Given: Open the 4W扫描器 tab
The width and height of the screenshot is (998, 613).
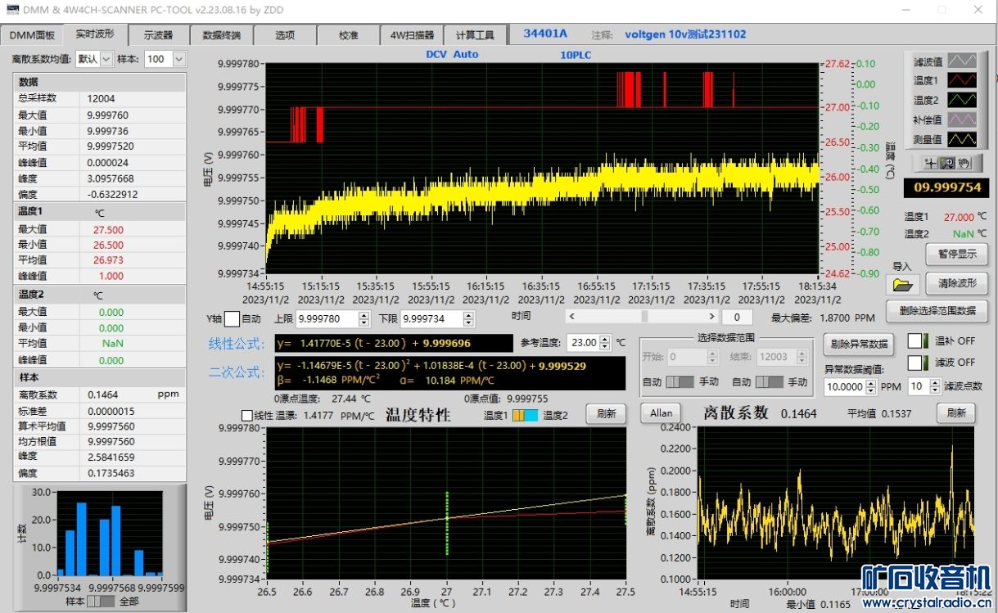Looking at the screenshot, I should click(412, 35).
